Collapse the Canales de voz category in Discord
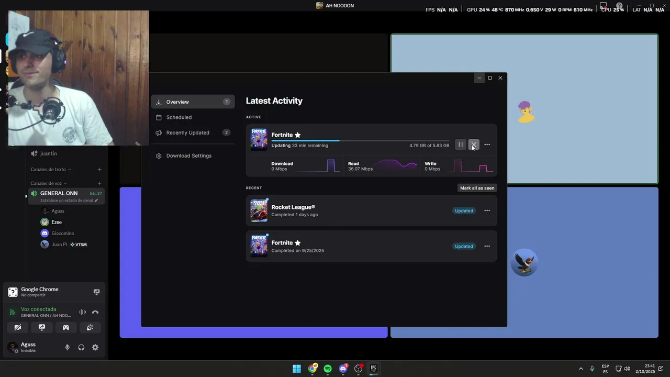This screenshot has height=377, width=670. tap(48, 183)
